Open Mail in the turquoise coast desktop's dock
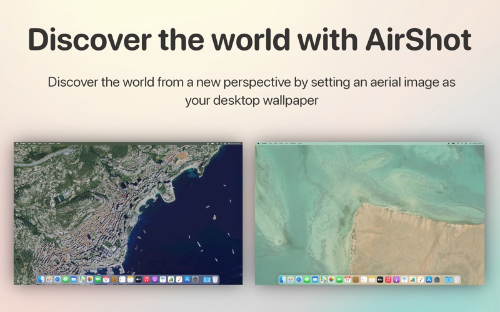 315,280
